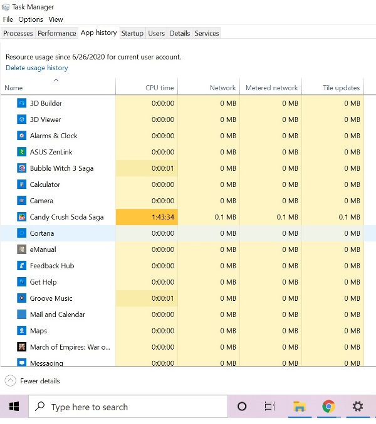Click the Cortana app icon
Viewport: 376px width, 424px height.
[22, 233]
